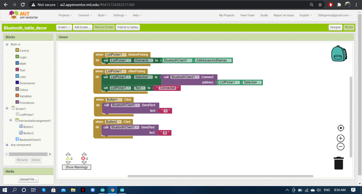This screenshot has width=362, height=194.
Task: Click the red error circle icon
Action: click(x=83, y=159)
